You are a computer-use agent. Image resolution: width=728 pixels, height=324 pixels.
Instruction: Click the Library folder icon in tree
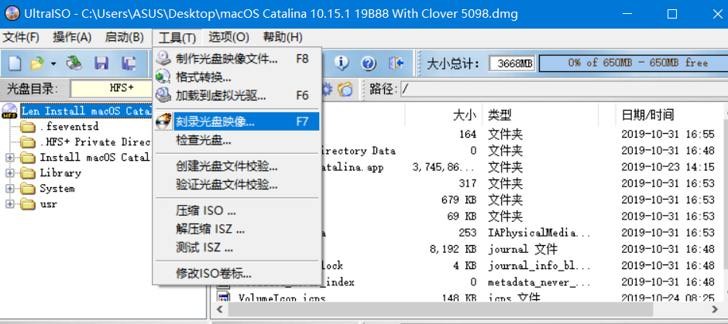pos(28,173)
